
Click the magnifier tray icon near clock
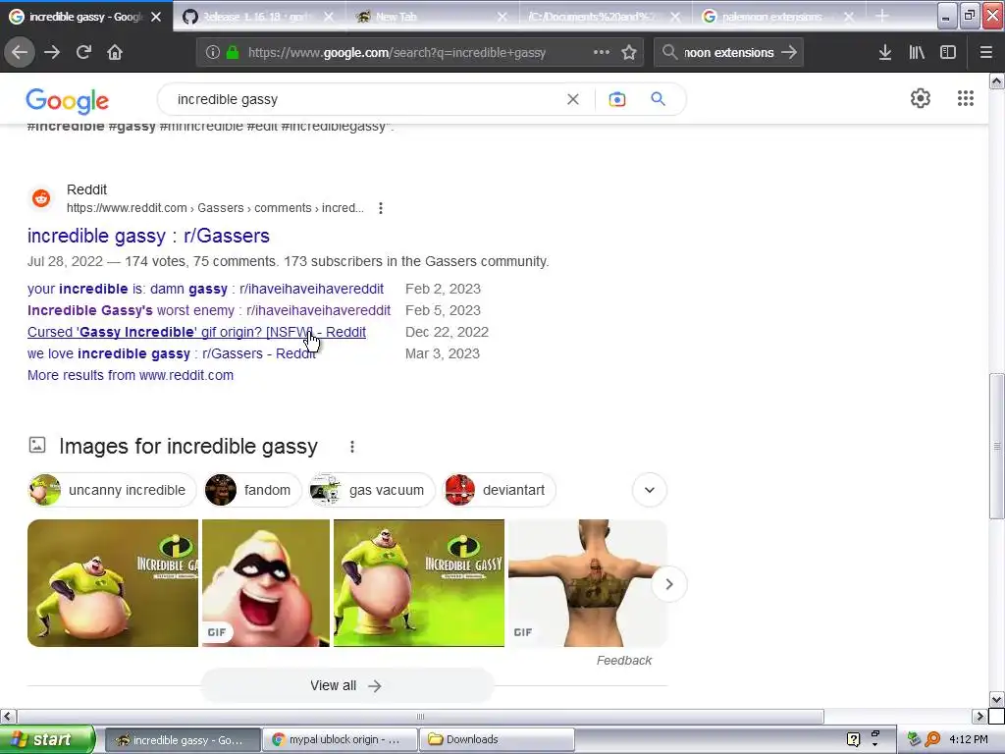pyautogui.click(x=932, y=740)
